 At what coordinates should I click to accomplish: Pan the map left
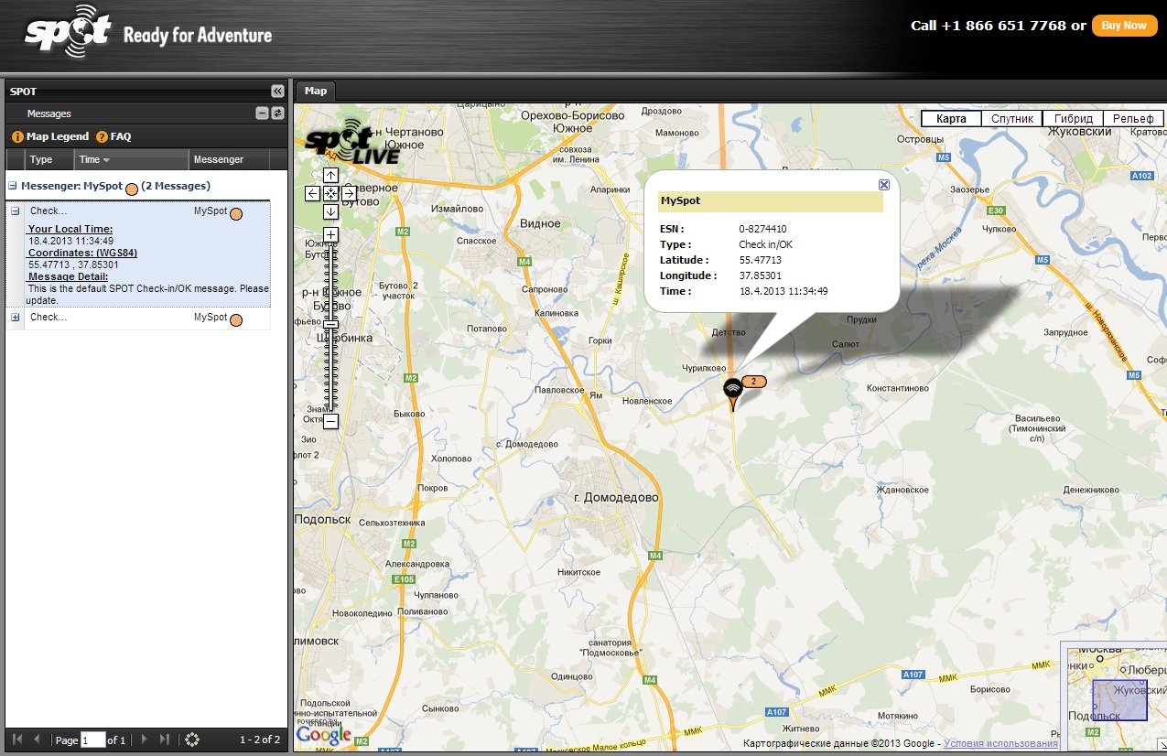[x=313, y=193]
